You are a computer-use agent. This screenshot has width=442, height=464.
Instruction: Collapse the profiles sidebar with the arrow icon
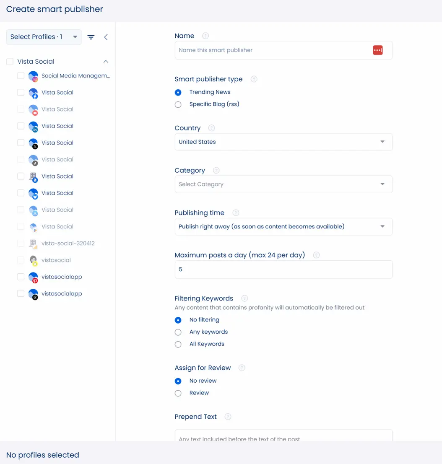pyautogui.click(x=106, y=37)
